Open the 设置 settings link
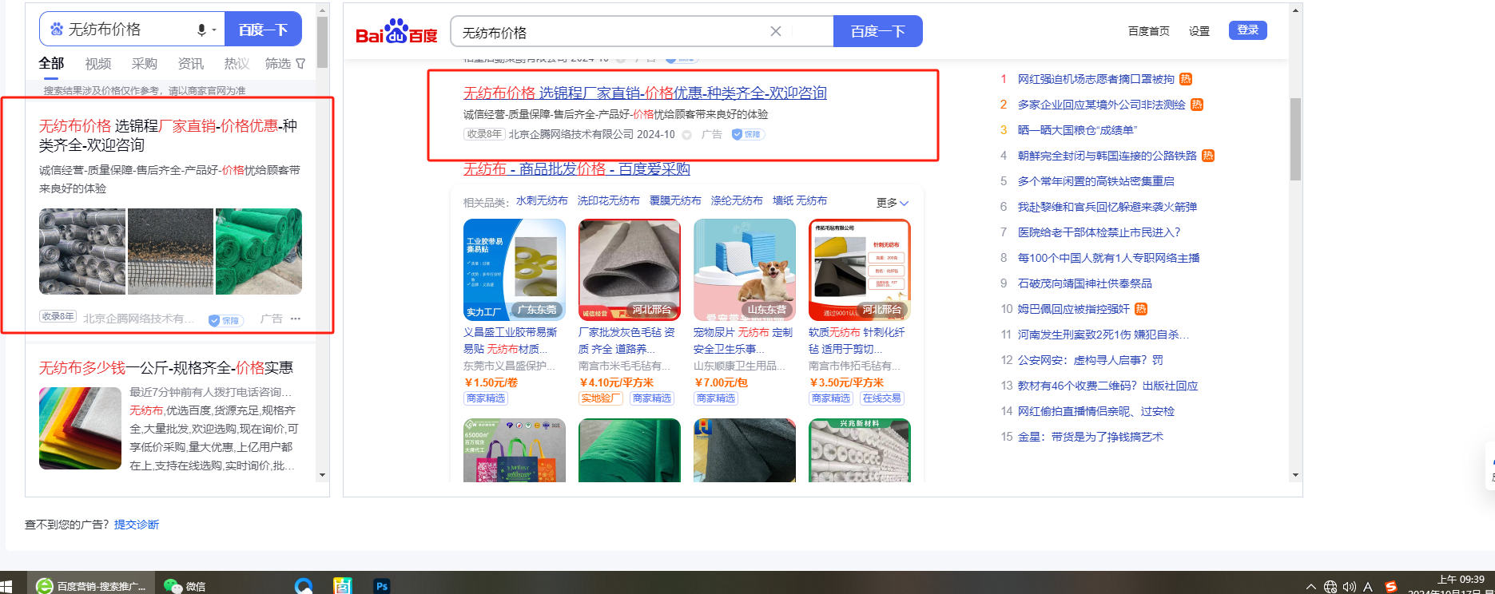The height and width of the screenshot is (594, 1495). click(1199, 31)
